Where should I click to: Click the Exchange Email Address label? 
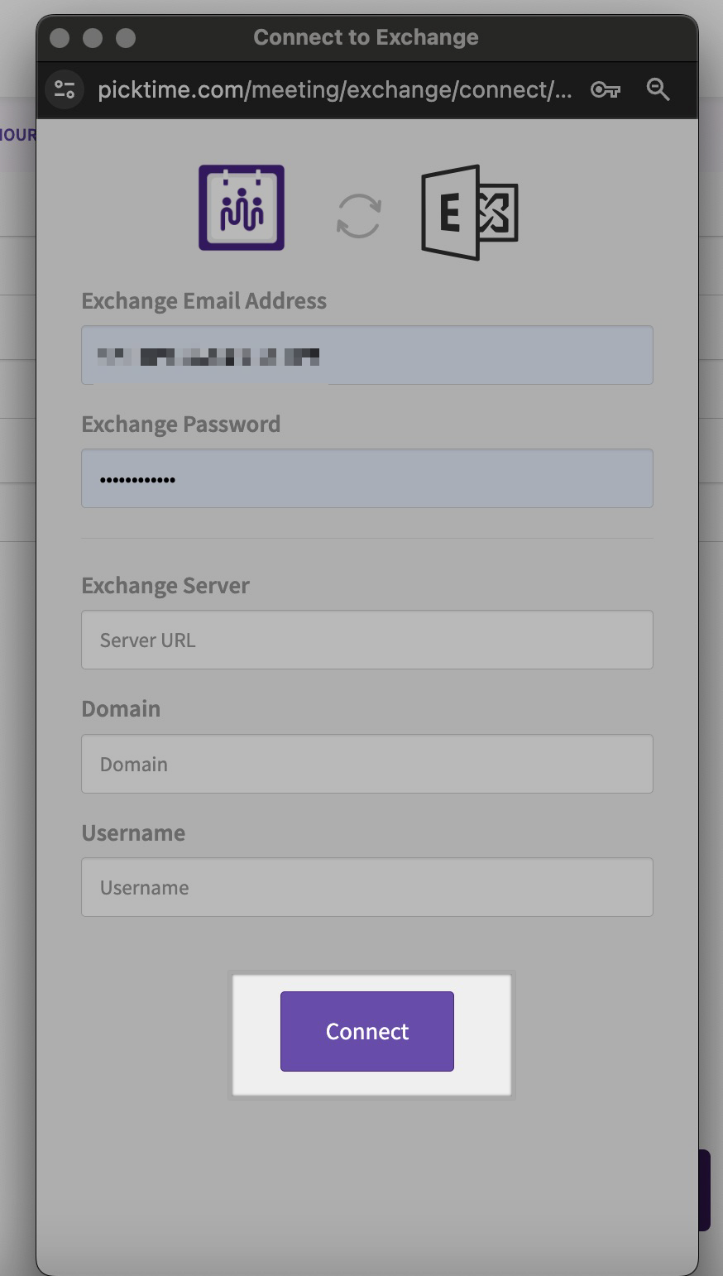[203, 300]
